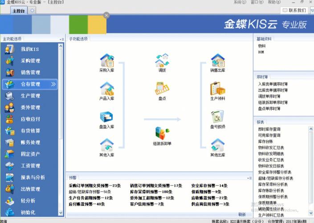This screenshot has width=314, height=223.
Task: Open BOM under 基础资料
Action: tap(261, 52)
